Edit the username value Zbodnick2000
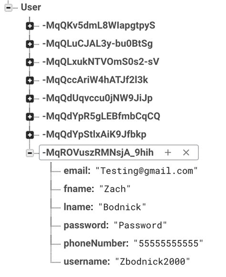 coord(153,262)
